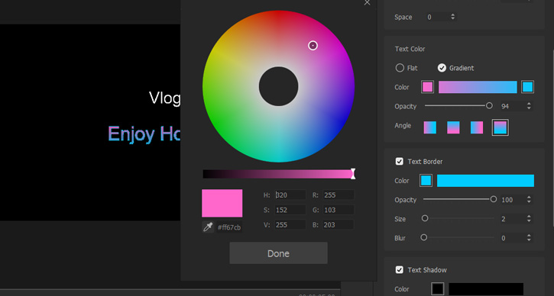The width and height of the screenshot is (554, 296).
Task: Click Done in the color picker
Action: [278, 253]
